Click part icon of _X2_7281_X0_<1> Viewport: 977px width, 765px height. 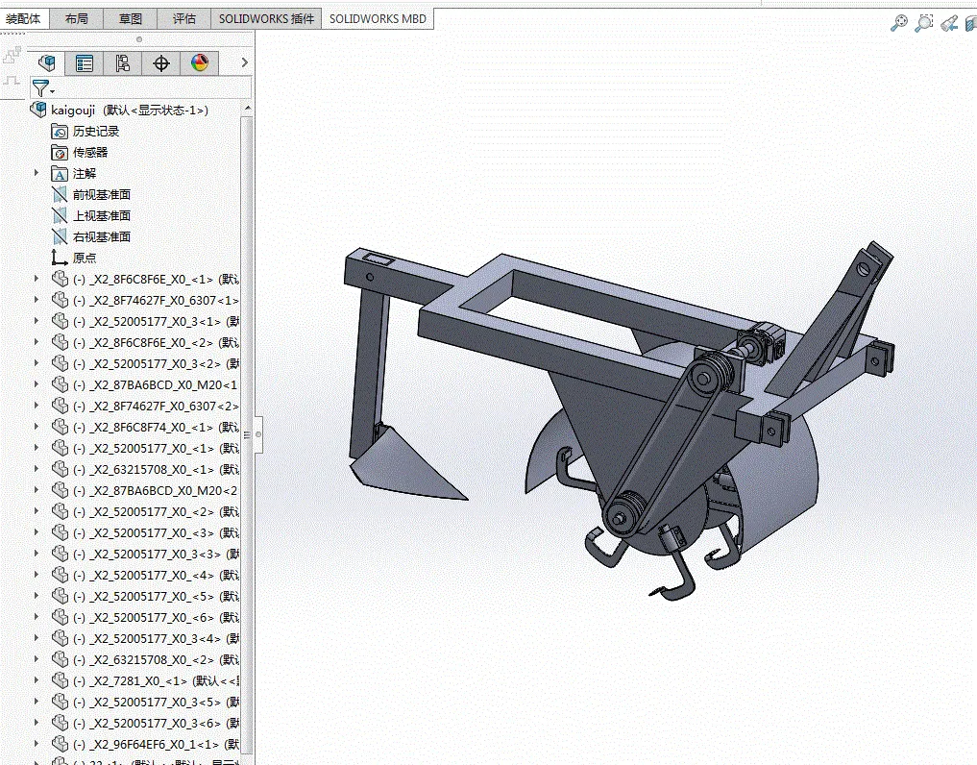[60, 680]
